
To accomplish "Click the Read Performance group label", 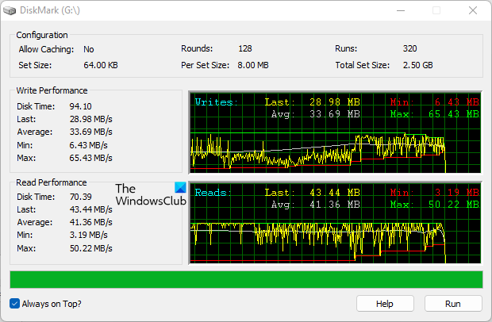I will tap(51, 182).
